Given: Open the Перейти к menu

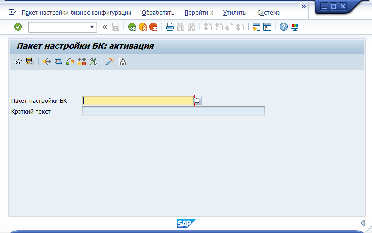Looking at the screenshot, I should pyautogui.click(x=199, y=13).
